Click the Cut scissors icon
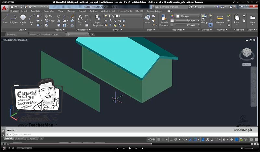This screenshot has height=152, width=260. tap(244, 16)
